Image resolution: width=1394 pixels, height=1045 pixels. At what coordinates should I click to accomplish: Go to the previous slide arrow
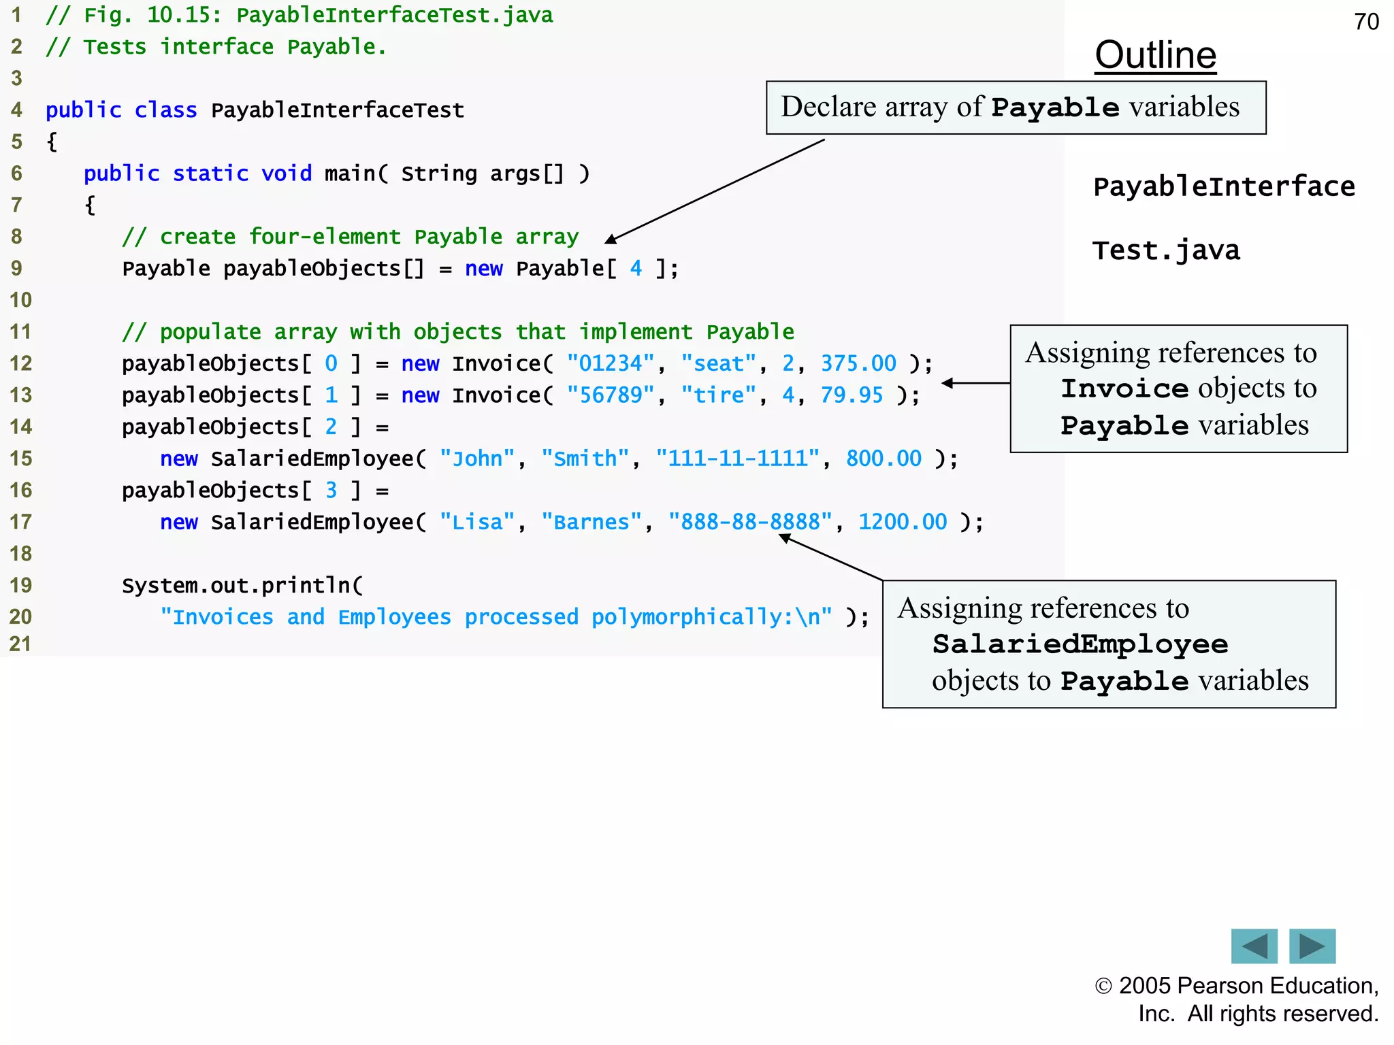pos(1254,946)
